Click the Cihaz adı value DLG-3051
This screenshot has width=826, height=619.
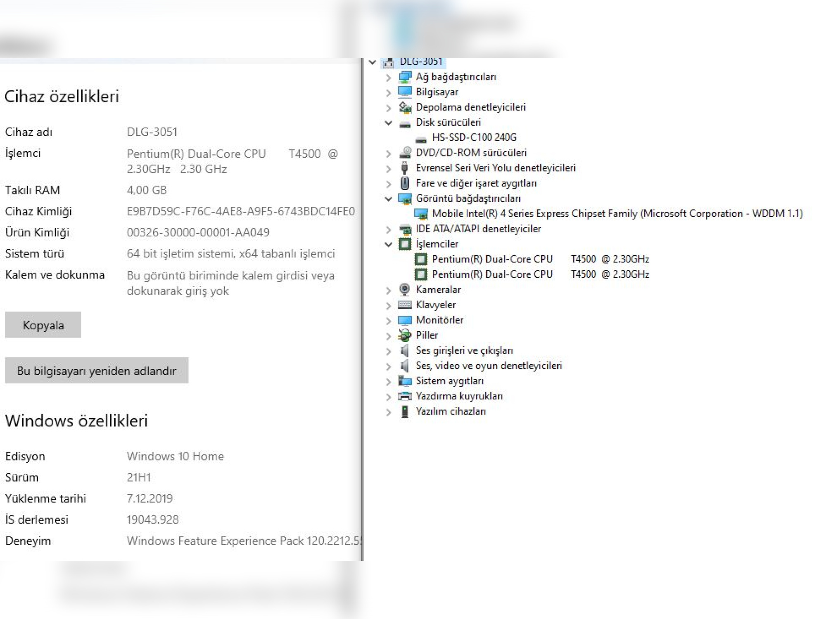pyautogui.click(x=152, y=132)
